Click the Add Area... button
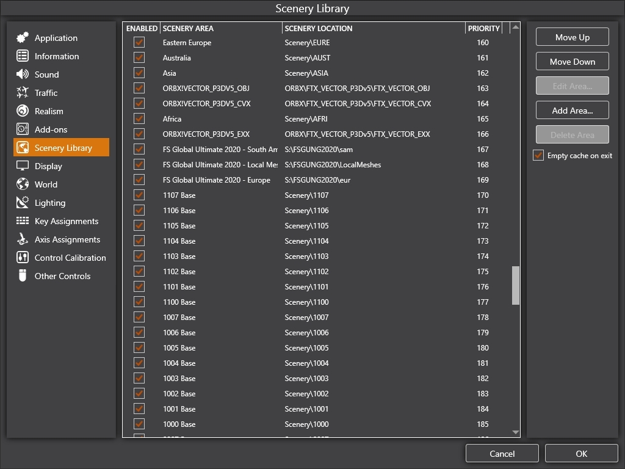This screenshot has width=625, height=469. click(x=572, y=111)
